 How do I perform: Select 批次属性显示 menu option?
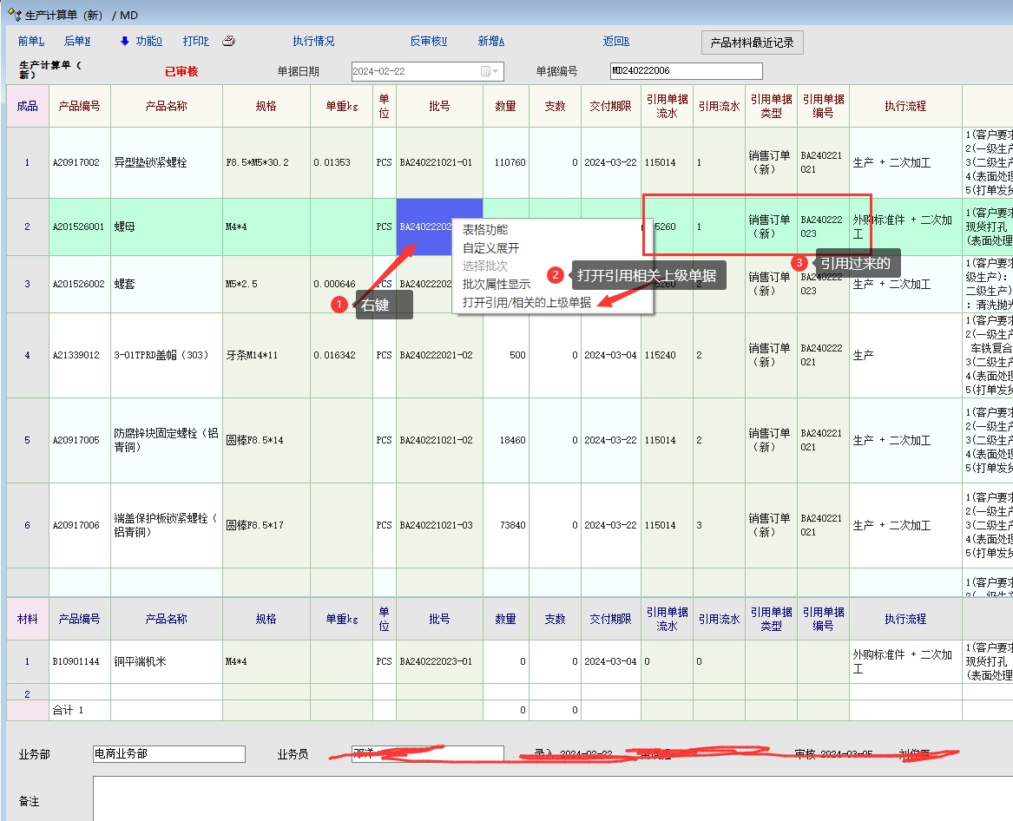click(496, 284)
